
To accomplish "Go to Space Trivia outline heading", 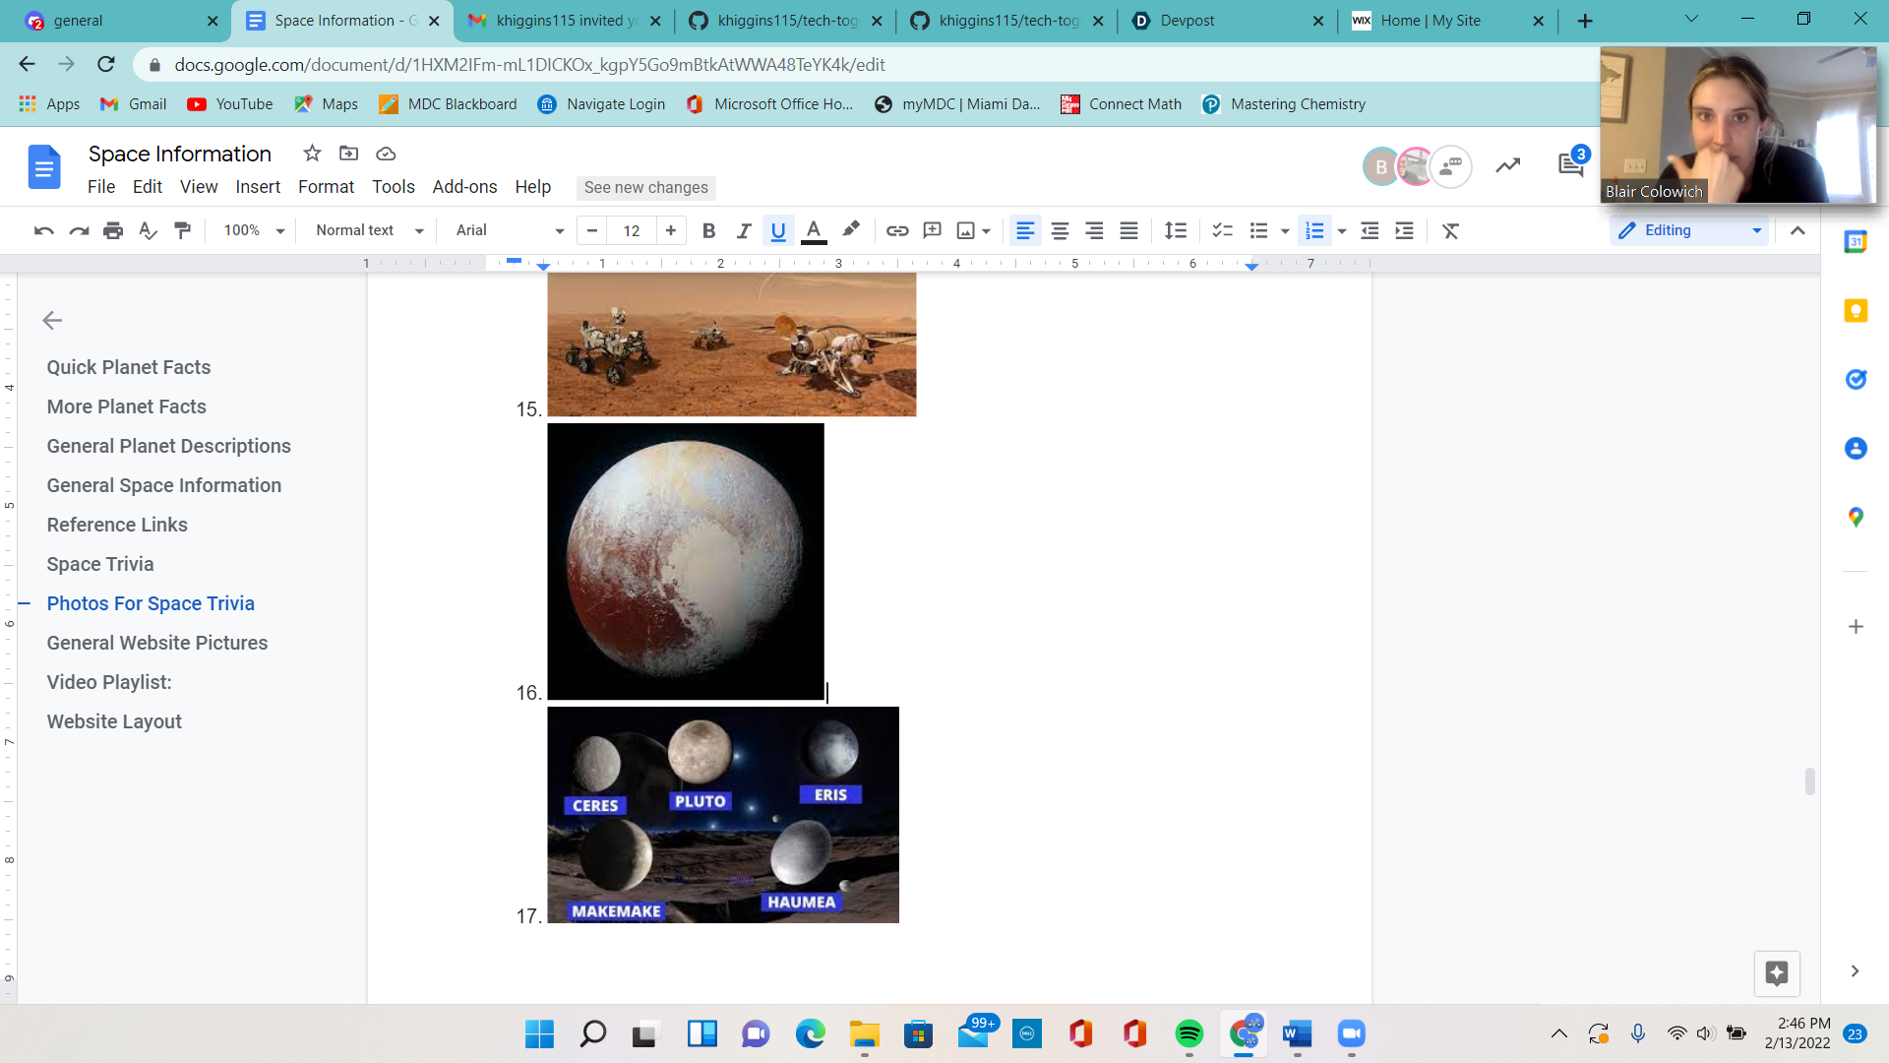I will click(100, 564).
